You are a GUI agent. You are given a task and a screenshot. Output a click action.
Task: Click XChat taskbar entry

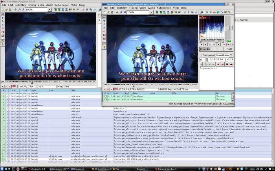tap(102, 169)
